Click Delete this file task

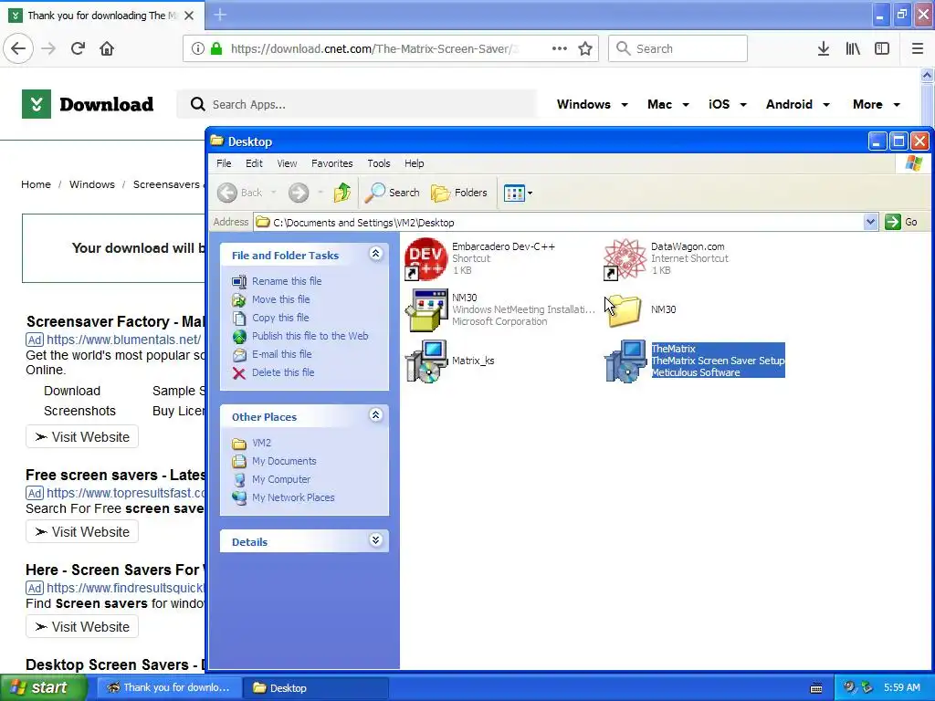(x=283, y=372)
